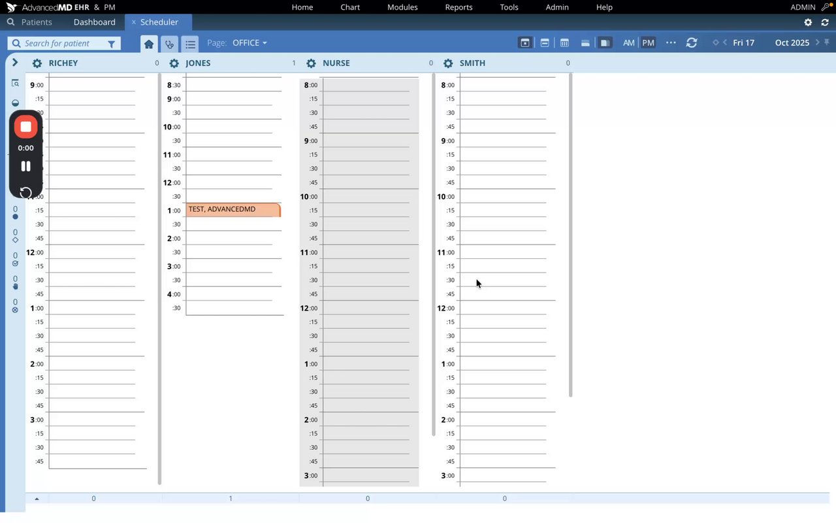
Task: Open settings gear in tab bar
Action: pyautogui.click(x=808, y=22)
